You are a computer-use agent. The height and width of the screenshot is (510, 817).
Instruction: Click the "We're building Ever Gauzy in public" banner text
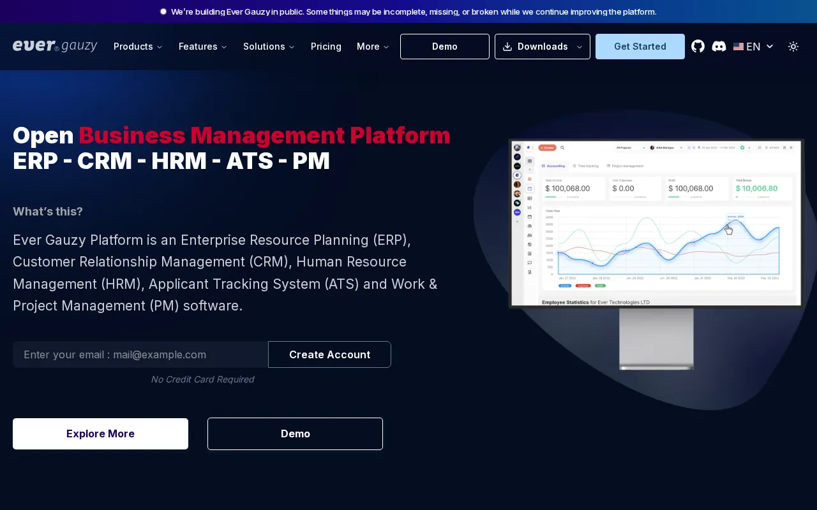pos(414,11)
